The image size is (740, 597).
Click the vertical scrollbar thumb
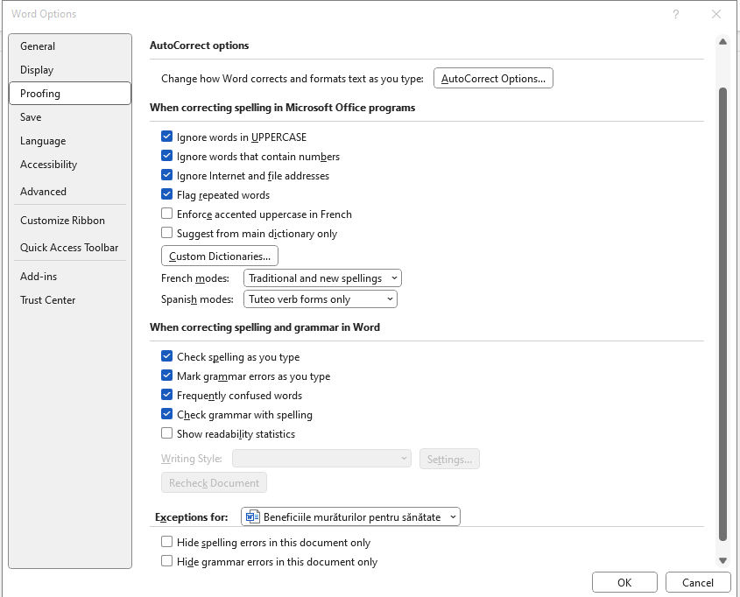click(x=722, y=314)
